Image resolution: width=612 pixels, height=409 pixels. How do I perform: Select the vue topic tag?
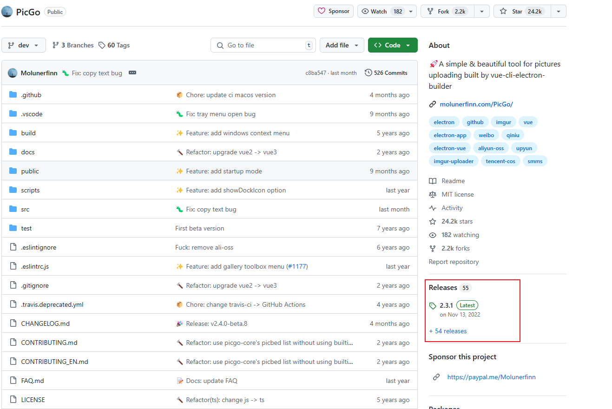tap(528, 122)
